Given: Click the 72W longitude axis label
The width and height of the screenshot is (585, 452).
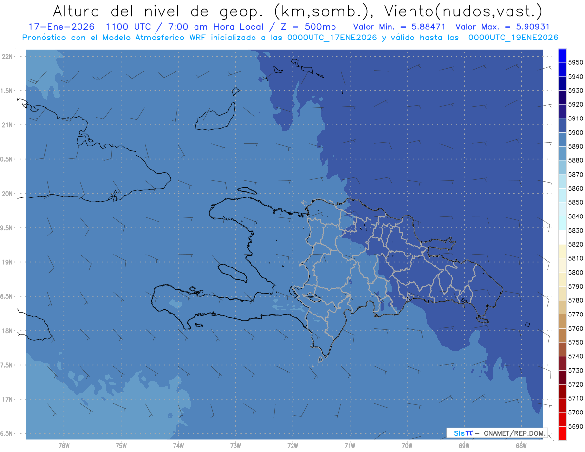Looking at the screenshot, I should pyautogui.click(x=292, y=446).
